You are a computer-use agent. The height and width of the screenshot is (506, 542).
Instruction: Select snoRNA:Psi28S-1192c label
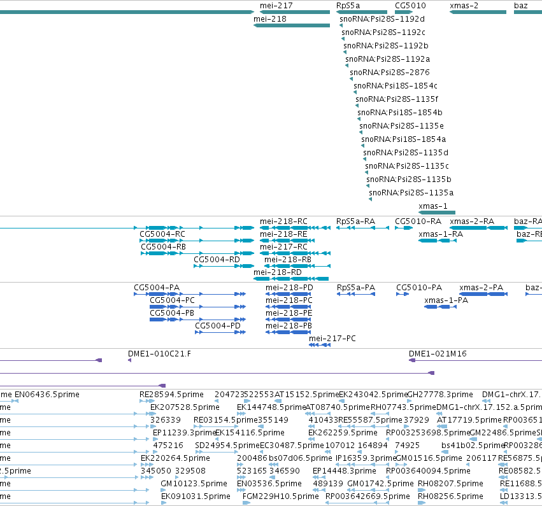click(383, 32)
